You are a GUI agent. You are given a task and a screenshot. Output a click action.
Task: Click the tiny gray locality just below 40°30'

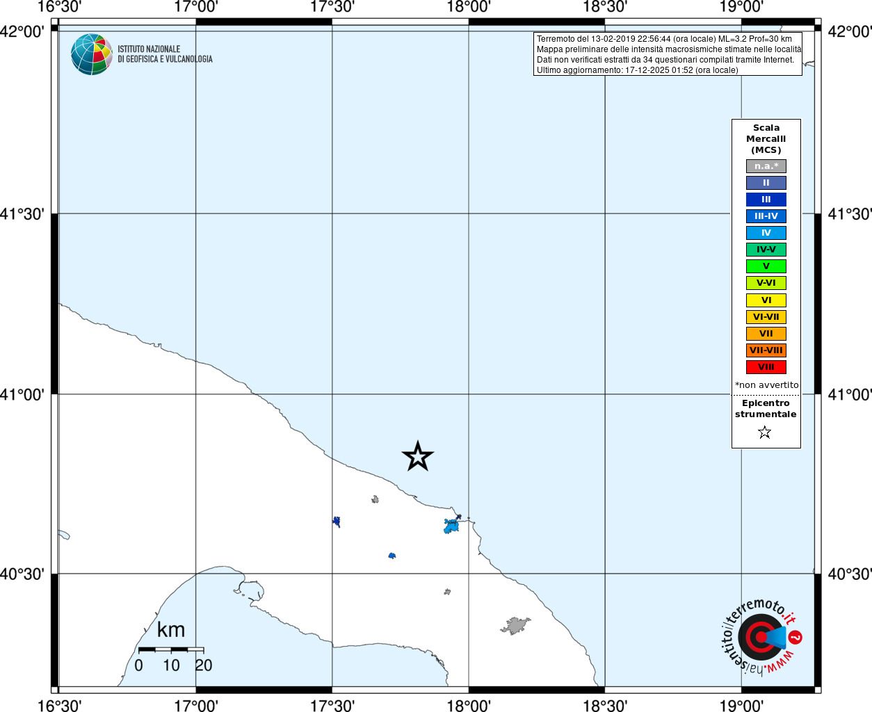click(x=448, y=592)
